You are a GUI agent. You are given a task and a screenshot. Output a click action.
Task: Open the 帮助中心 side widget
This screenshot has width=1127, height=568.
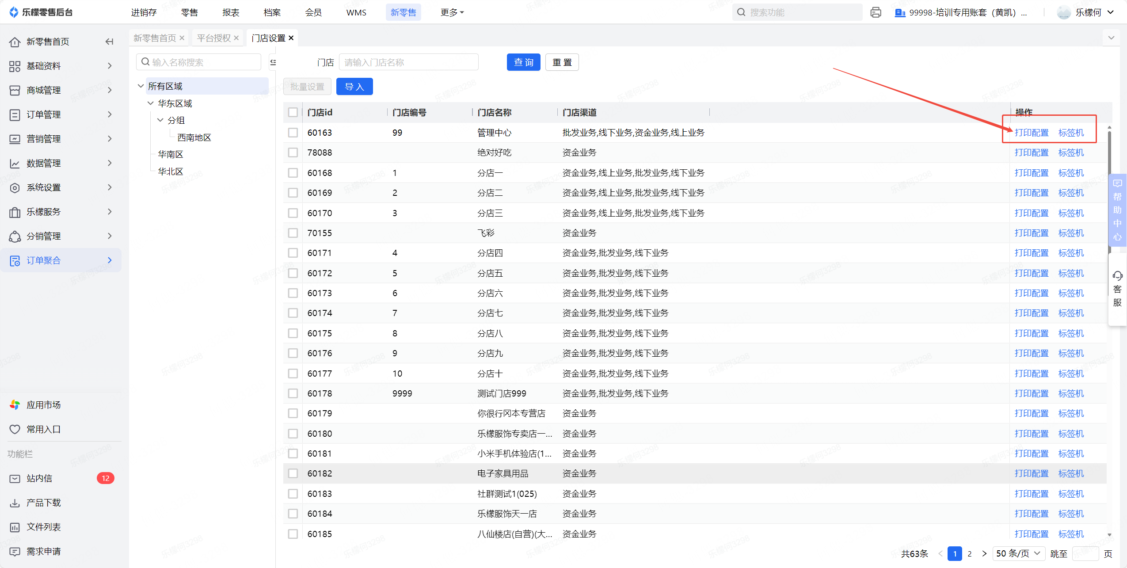click(1117, 210)
